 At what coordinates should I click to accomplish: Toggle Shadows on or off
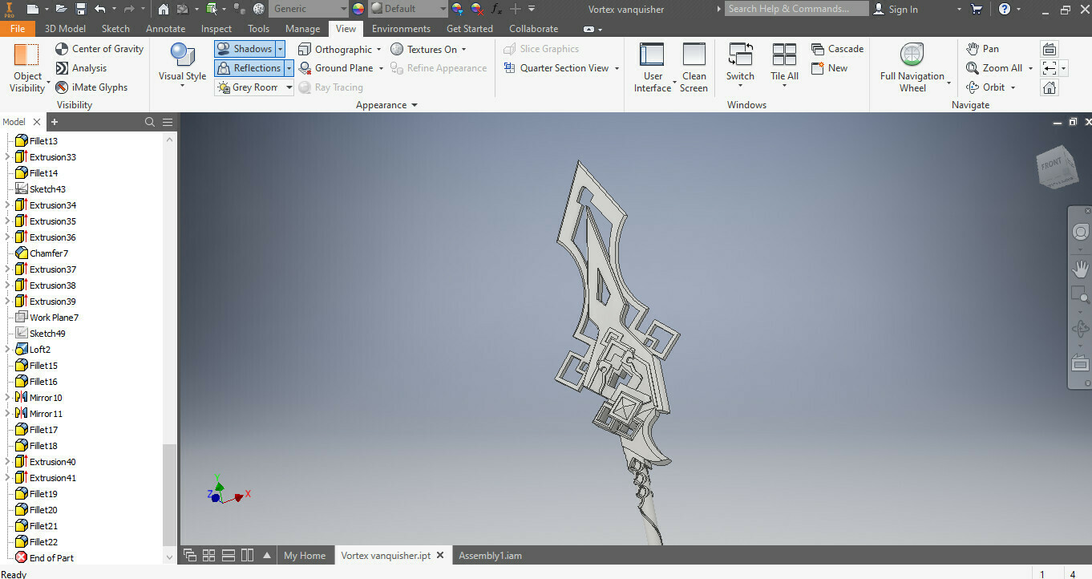[245, 48]
